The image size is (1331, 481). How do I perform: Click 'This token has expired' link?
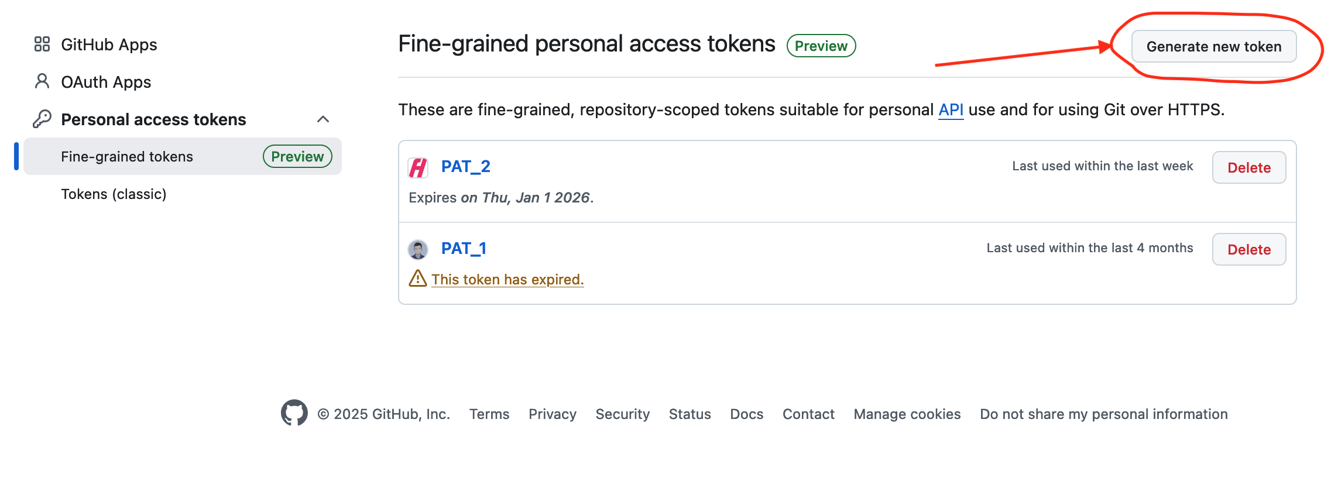coord(507,280)
